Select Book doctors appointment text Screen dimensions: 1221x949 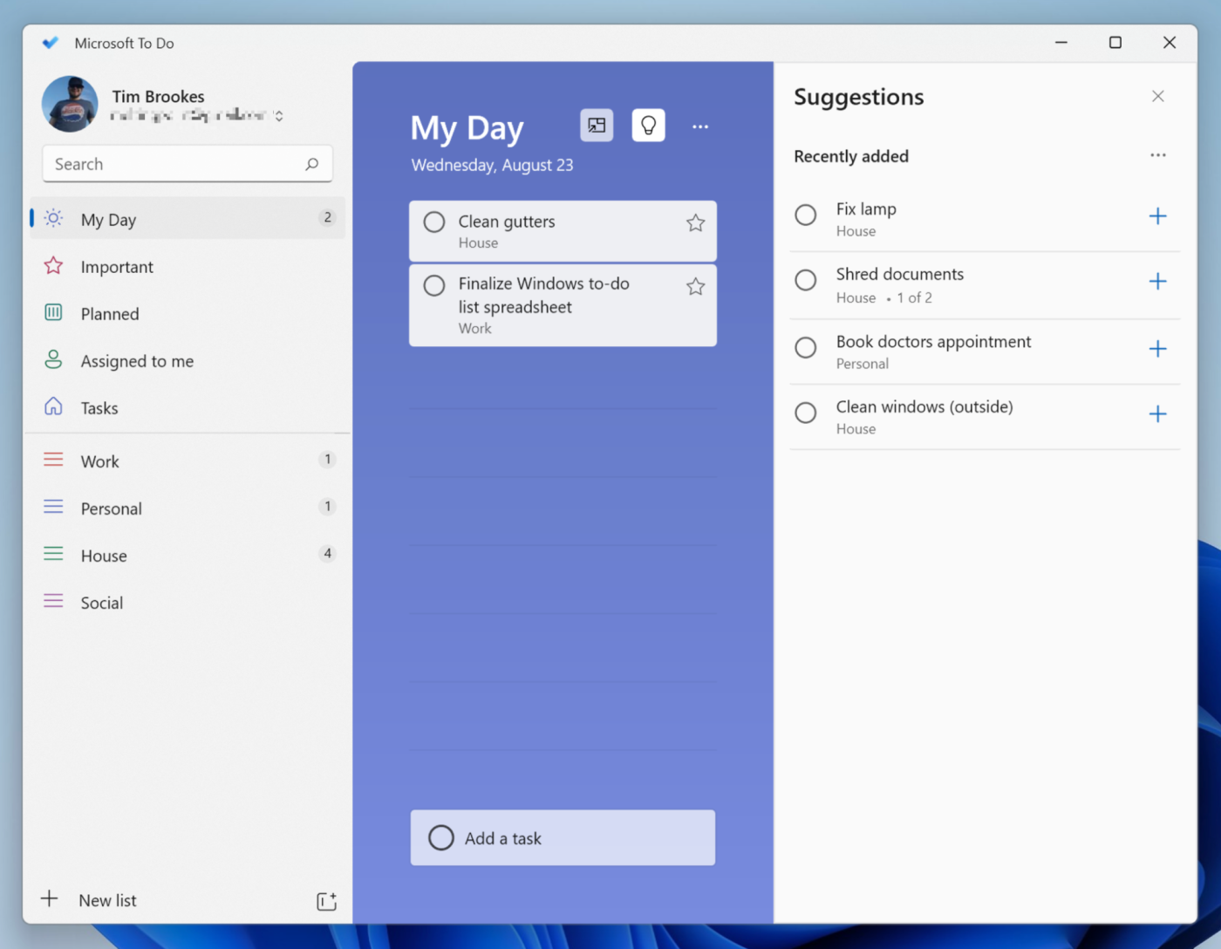tap(933, 342)
